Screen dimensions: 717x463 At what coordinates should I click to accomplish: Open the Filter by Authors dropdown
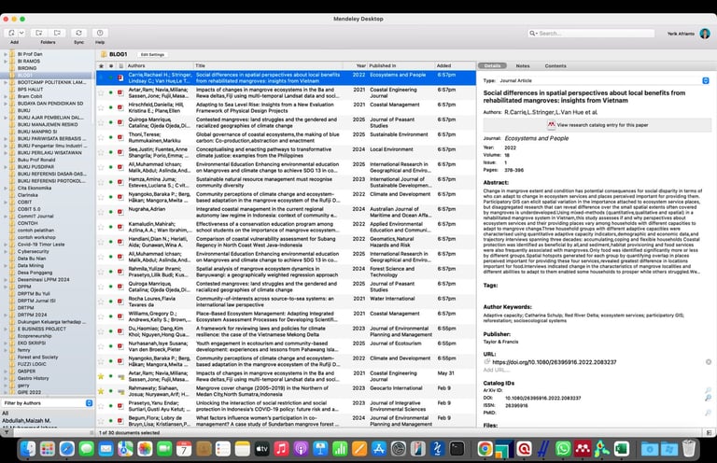[89, 403]
